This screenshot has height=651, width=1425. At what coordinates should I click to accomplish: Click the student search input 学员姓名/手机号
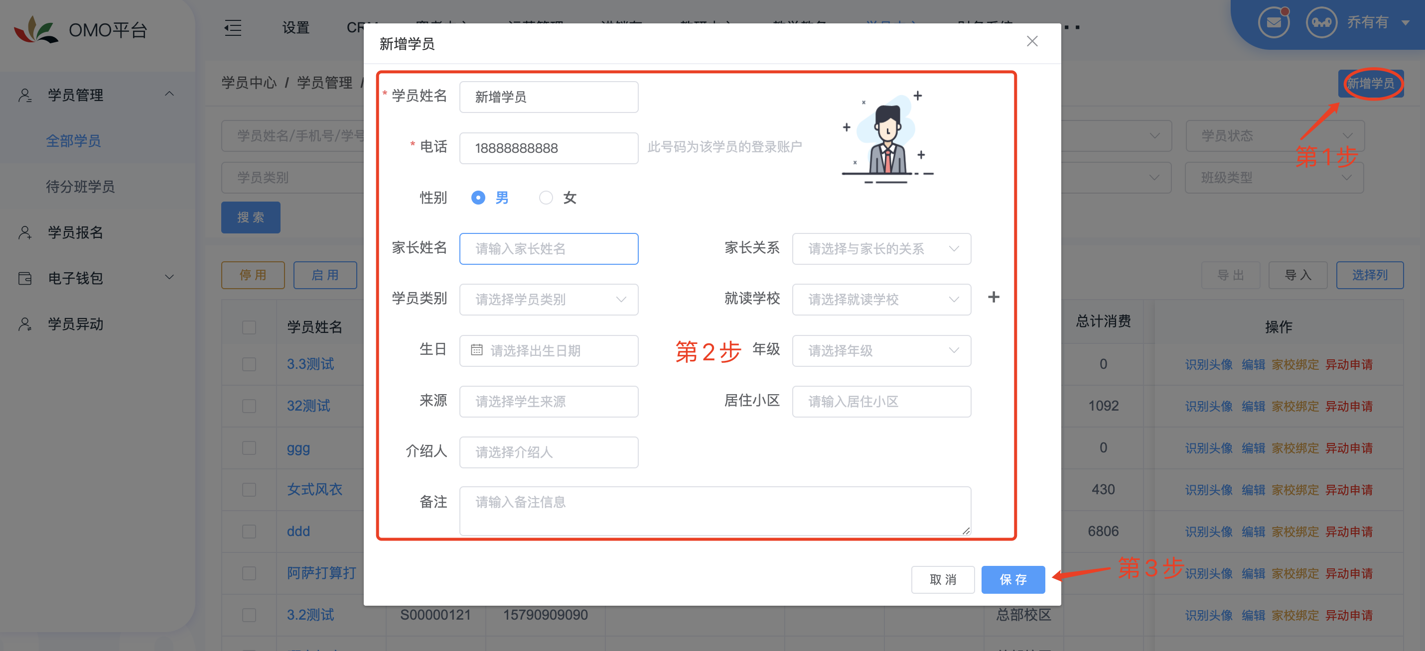[293, 135]
